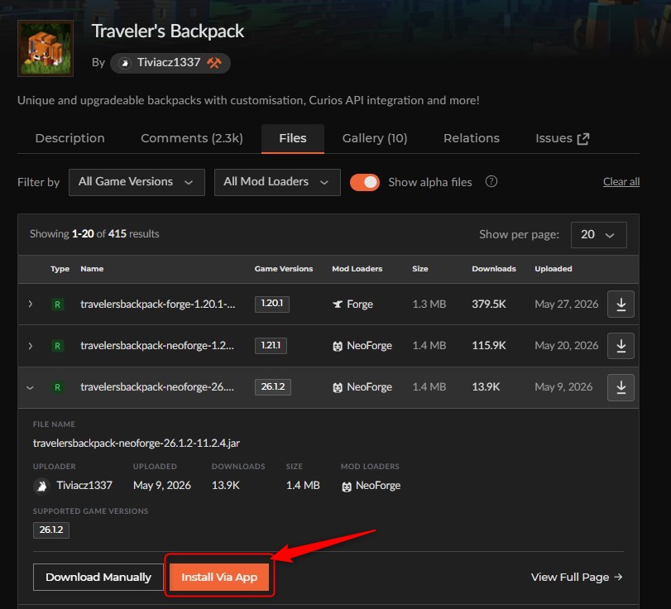The image size is (671, 609).
Task: Click the Uploaded column header
Action: [x=554, y=269]
